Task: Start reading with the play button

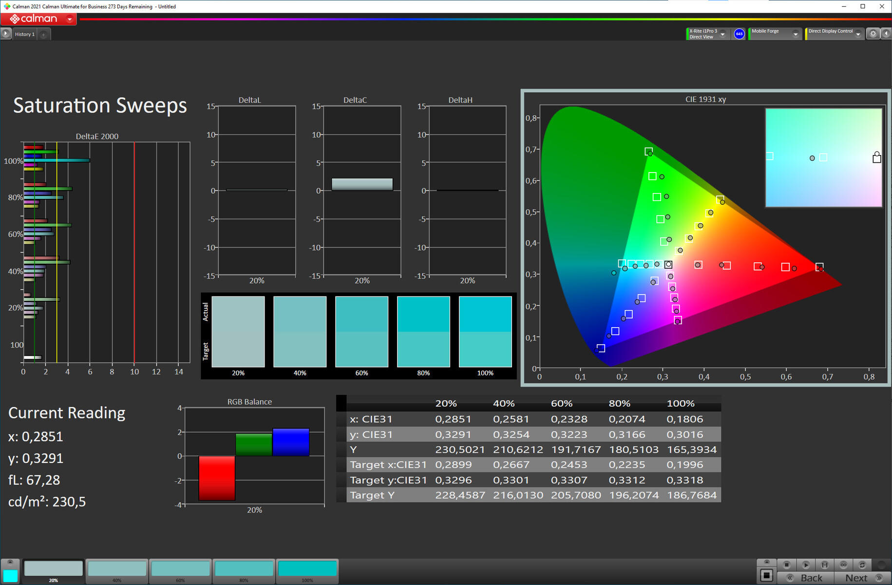Action: point(805,565)
